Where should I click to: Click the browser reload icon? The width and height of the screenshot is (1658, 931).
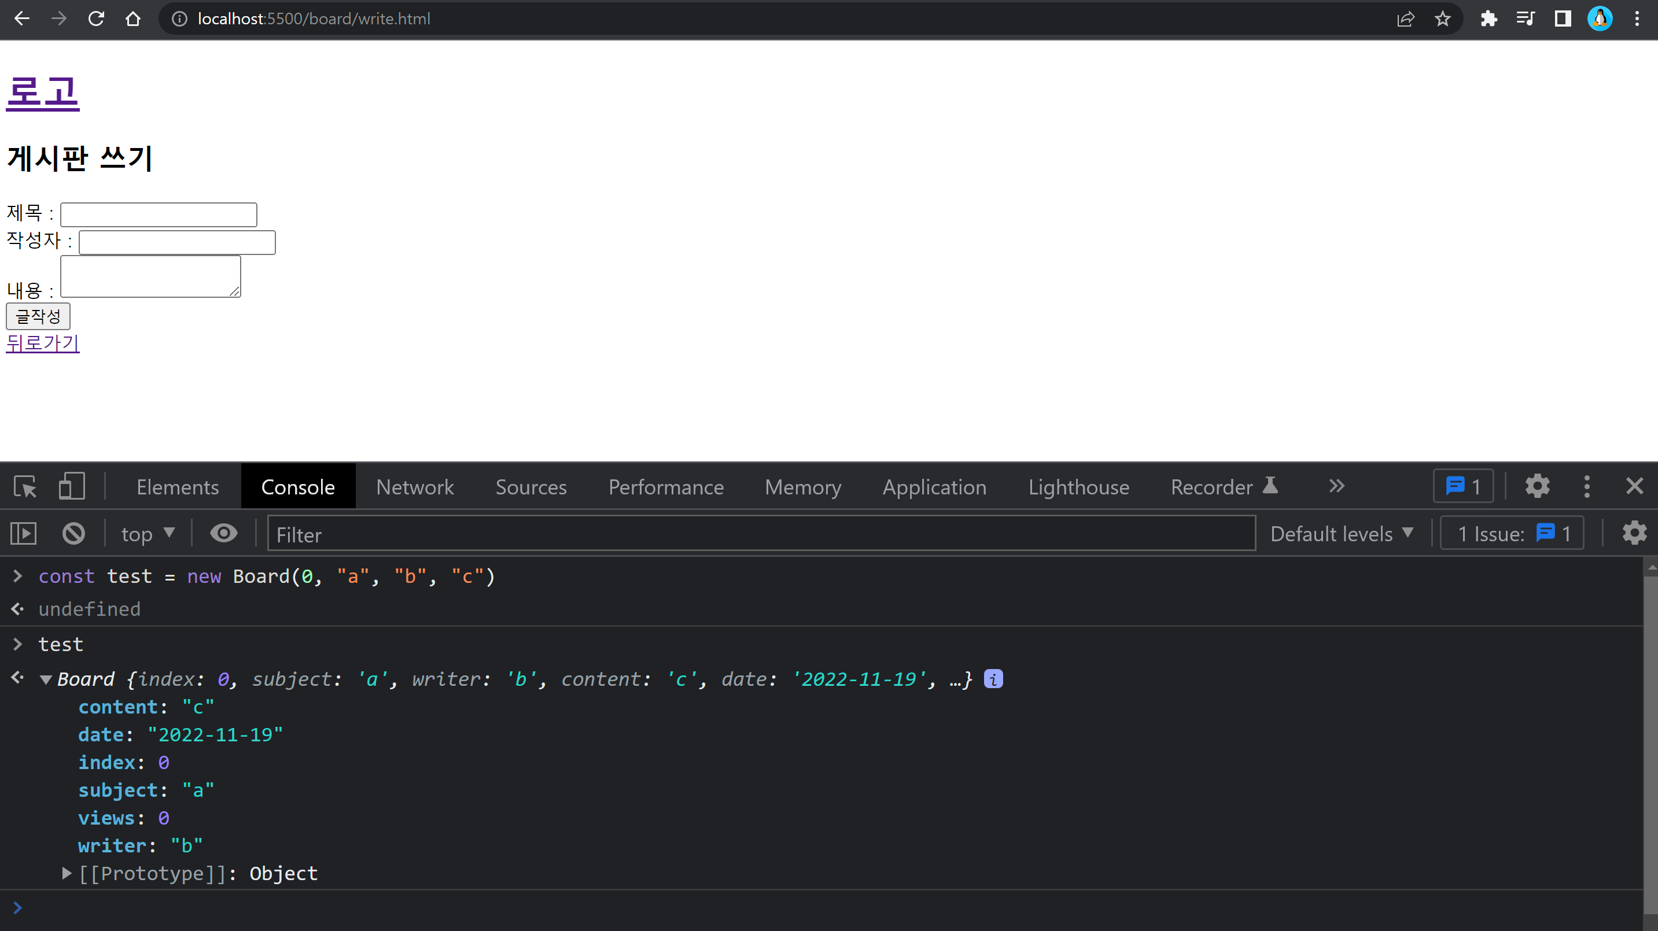pos(96,19)
